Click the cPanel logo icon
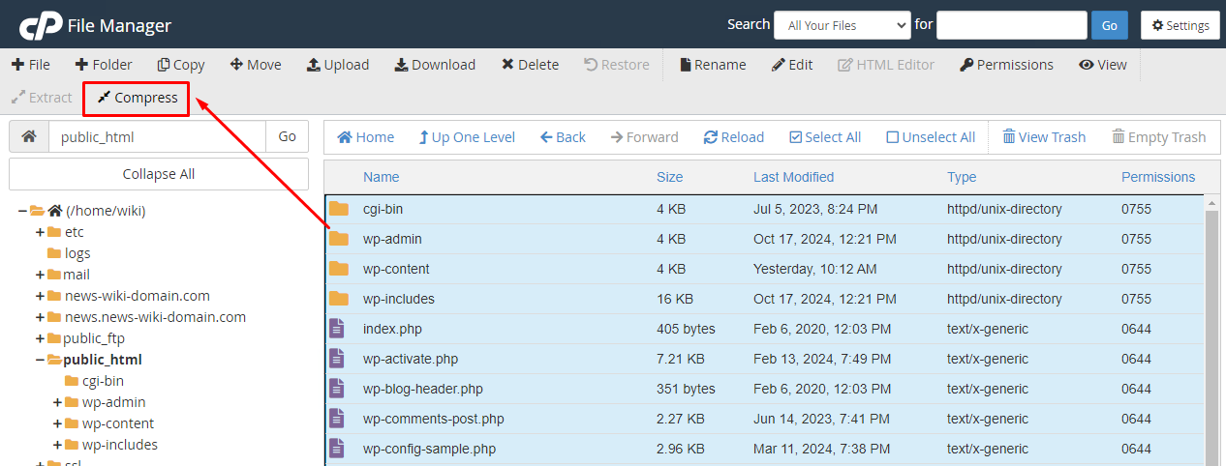 [x=39, y=25]
